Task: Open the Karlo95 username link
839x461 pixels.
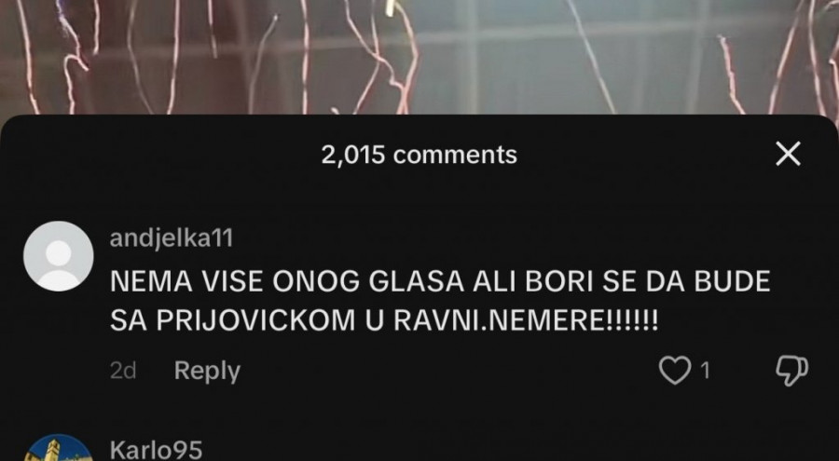Action: pyautogui.click(x=157, y=449)
